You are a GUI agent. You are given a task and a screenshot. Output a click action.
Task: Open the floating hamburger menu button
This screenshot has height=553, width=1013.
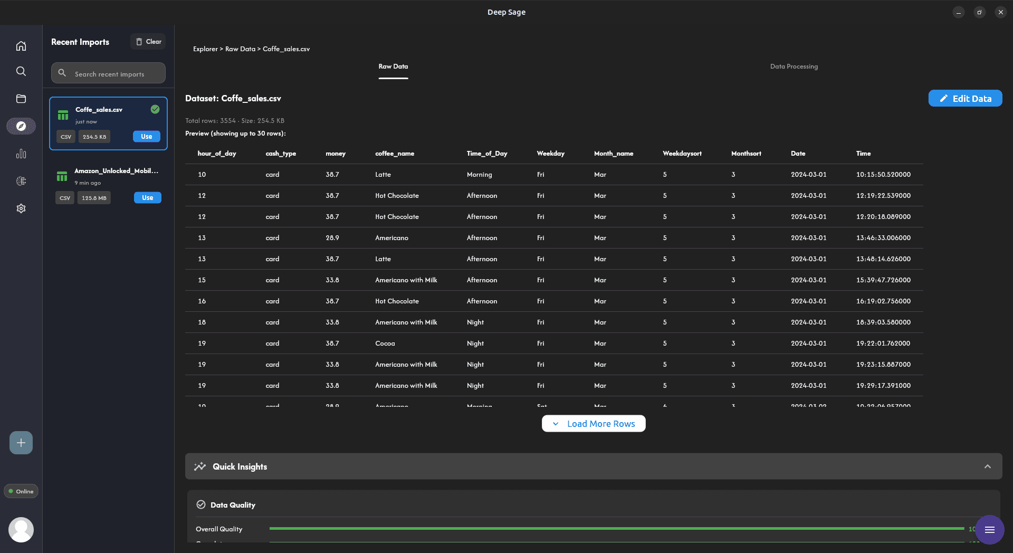(989, 529)
